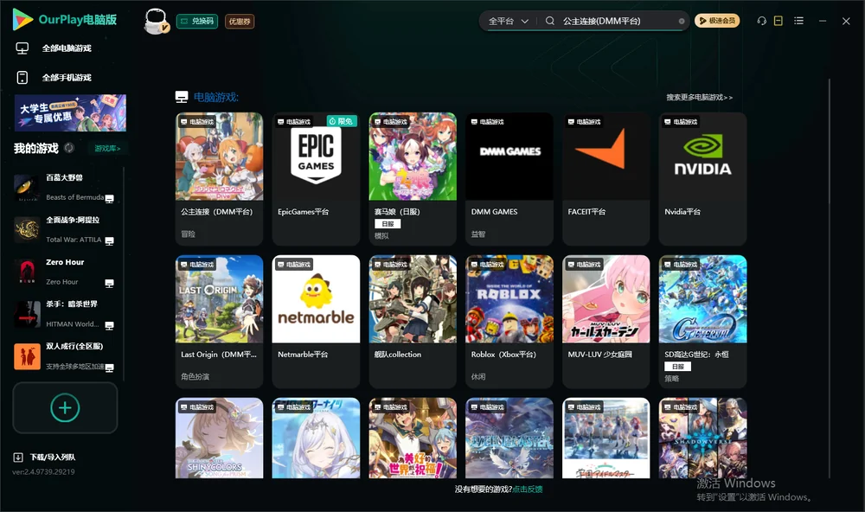Image resolution: width=865 pixels, height=512 pixels.
Task: Click the OurPlay logo
Action: point(65,20)
